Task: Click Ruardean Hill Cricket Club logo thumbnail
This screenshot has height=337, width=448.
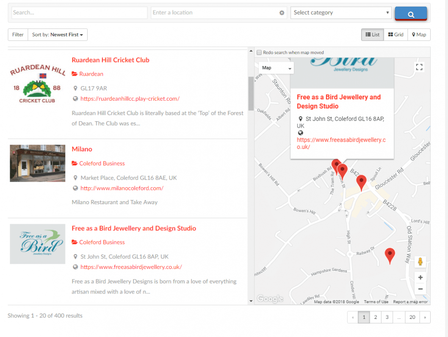Action: click(37, 84)
